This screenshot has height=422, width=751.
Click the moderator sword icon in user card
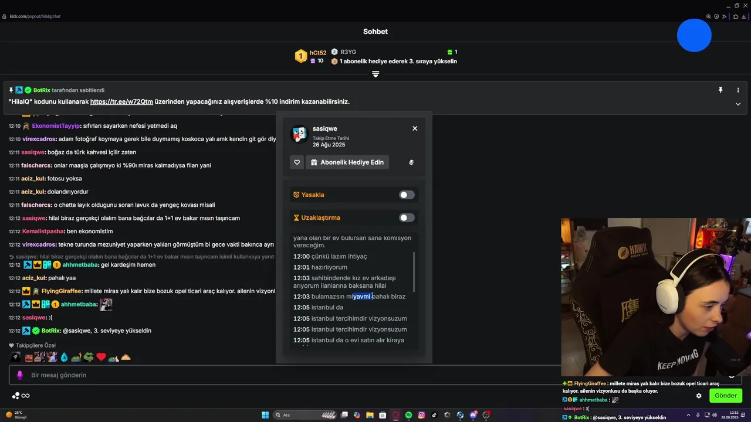pyautogui.click(x=411, y=162)
